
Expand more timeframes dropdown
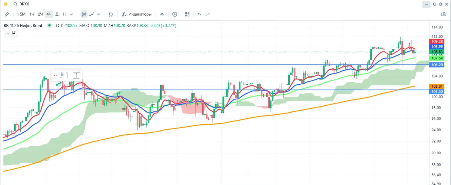[71, 14]
